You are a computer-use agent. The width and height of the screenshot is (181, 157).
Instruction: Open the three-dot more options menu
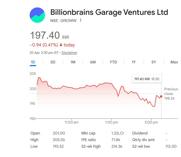click(x=80, y=20)
